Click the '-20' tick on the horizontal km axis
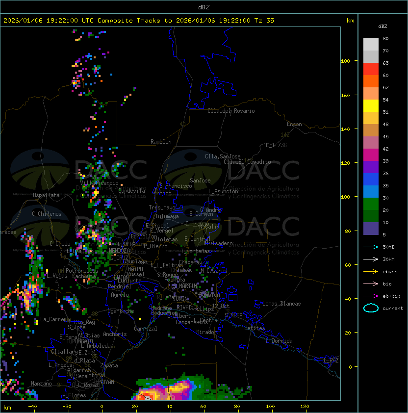 (x=67, y=407)
